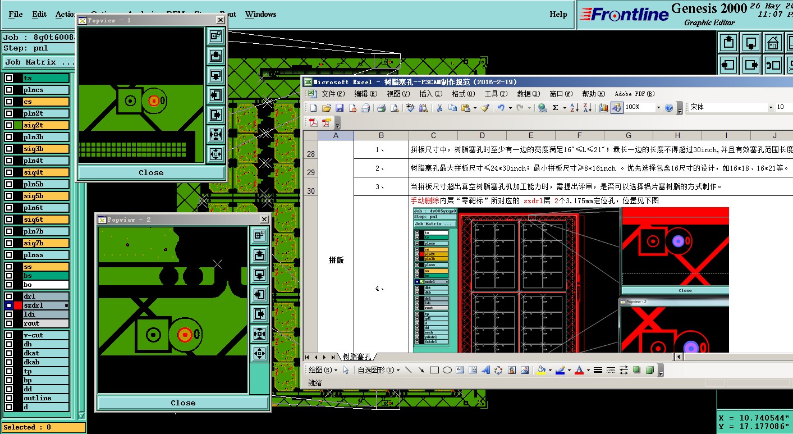Click Excel Copy icon
Screen dimensions: 793x434
coord(453,108)
